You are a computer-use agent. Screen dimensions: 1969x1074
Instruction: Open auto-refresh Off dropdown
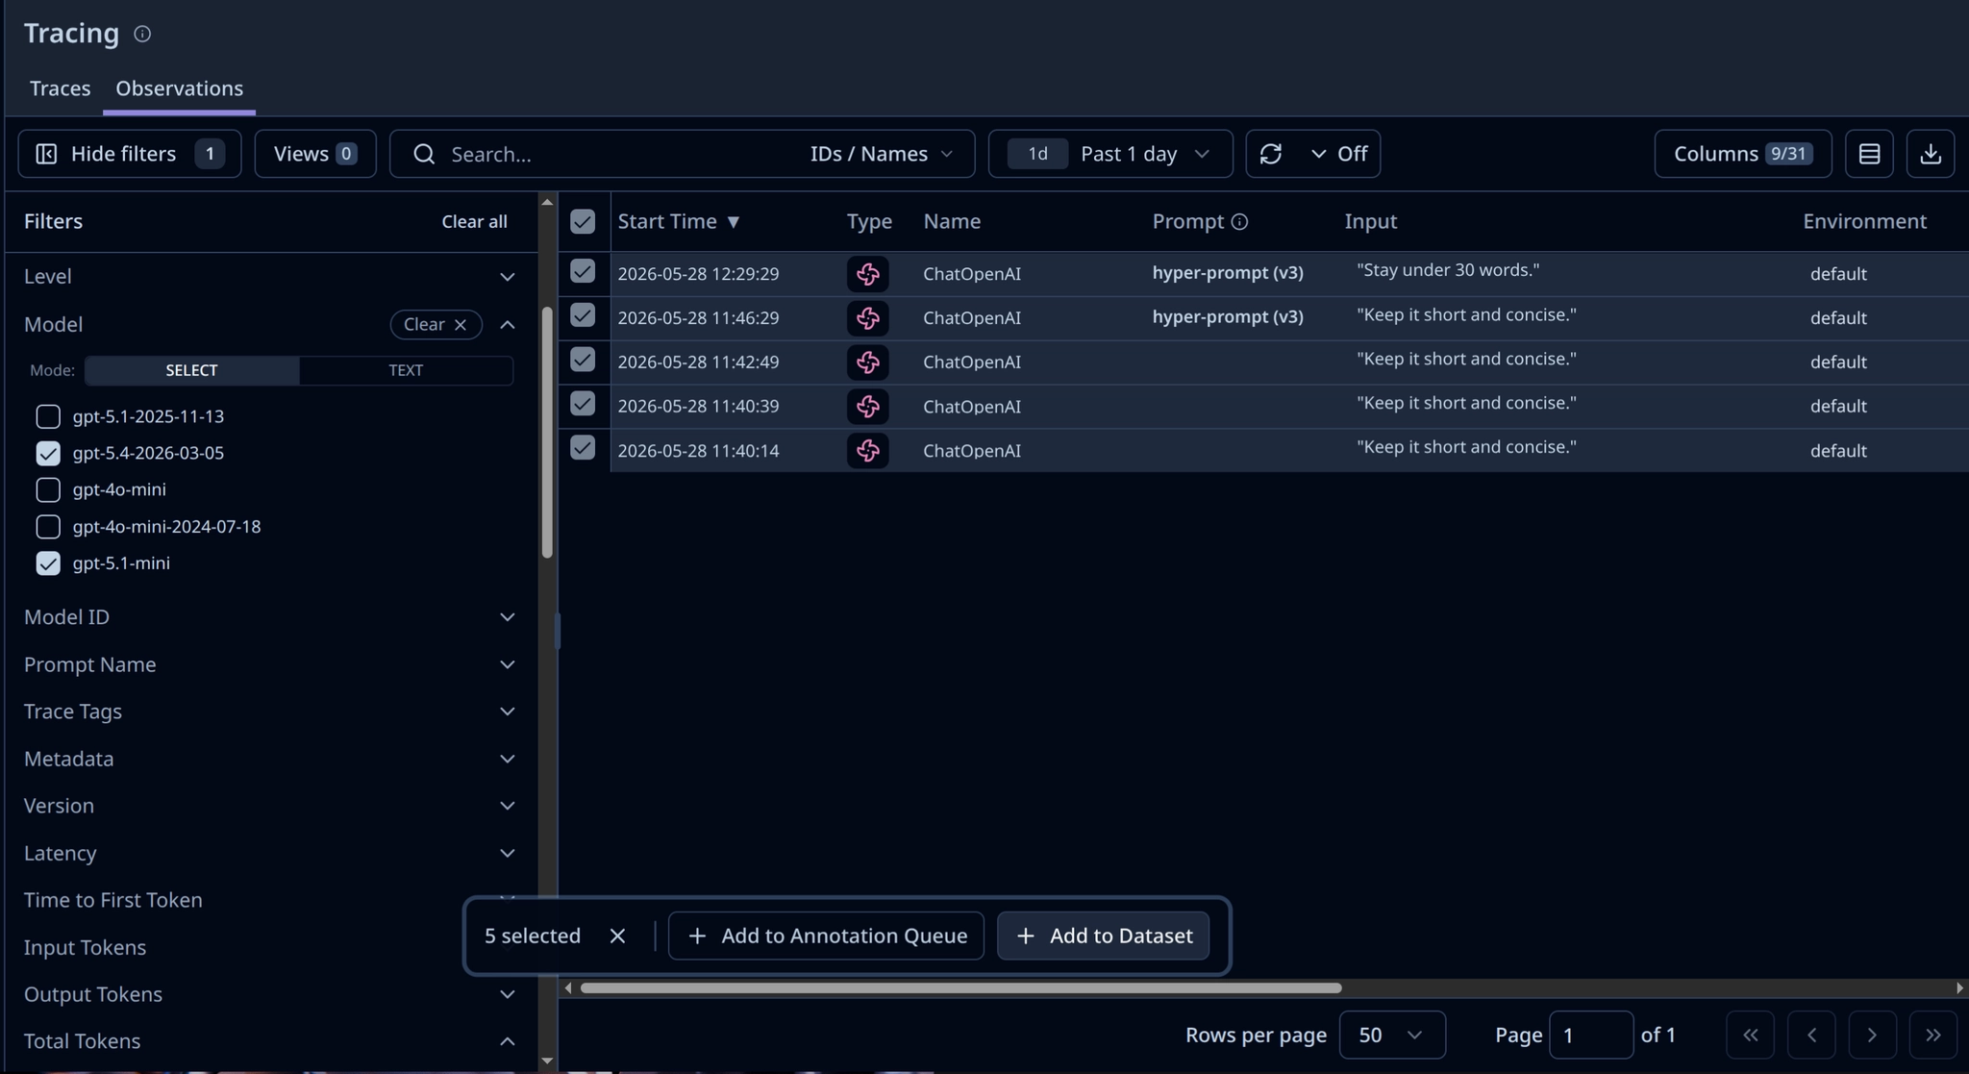click(x=1338, y=154)
